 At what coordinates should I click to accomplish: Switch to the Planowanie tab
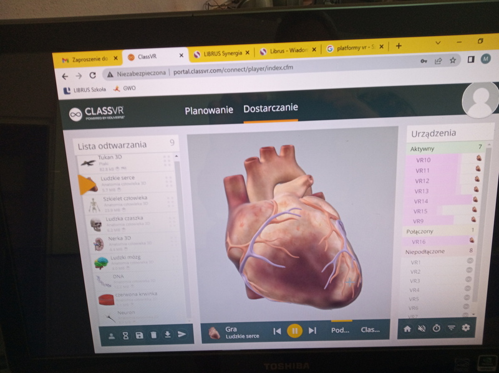tap(209, 110)
